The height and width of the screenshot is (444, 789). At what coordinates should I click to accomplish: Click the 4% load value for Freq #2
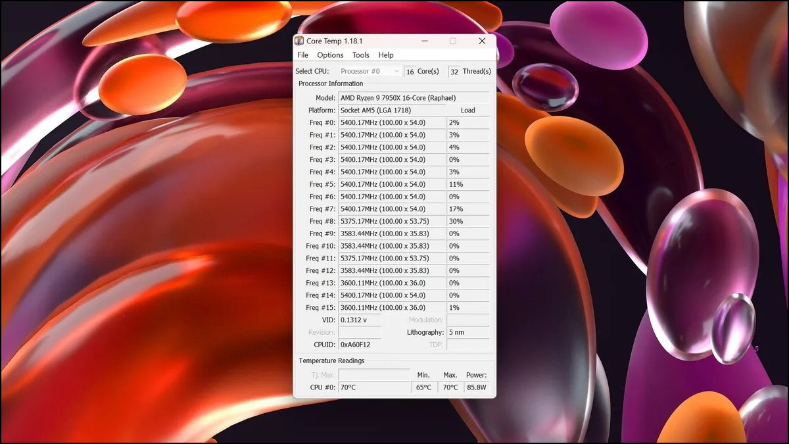[x=468, y=147]
